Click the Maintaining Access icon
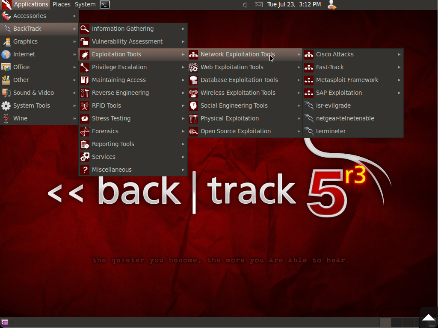Image resolution: width=438 pixels, height=328 pixels. (x=85, y=80)
